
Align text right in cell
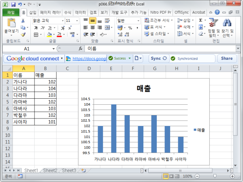(x=100, y=28)
